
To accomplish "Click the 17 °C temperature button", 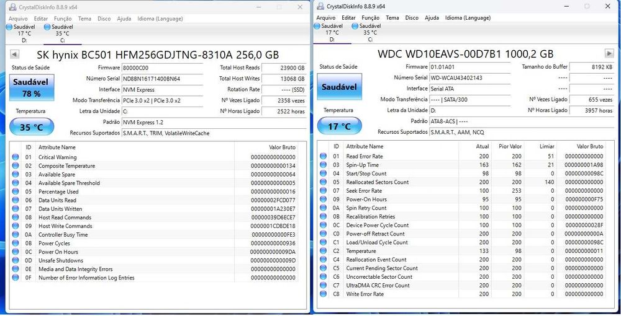I will tap(340, 126).
